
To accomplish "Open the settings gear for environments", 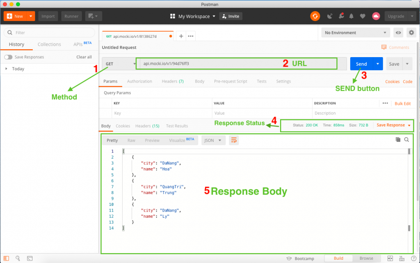I will (x=411, y=32).
